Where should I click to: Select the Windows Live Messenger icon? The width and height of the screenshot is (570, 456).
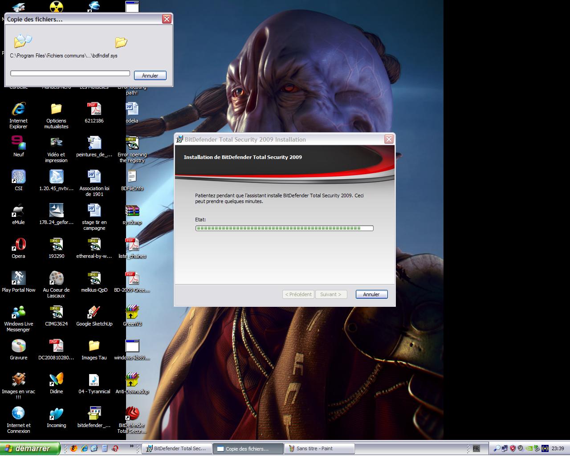tap(18, 318)
